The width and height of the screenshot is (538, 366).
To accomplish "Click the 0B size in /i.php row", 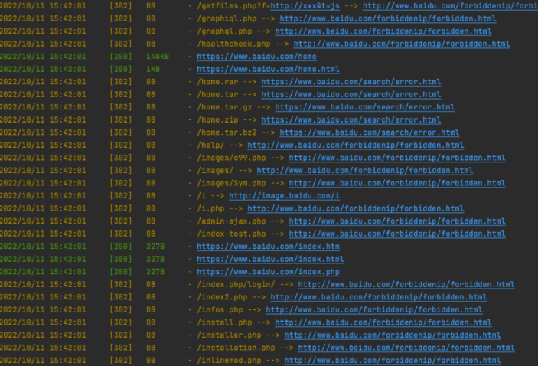I will [151, 208].
